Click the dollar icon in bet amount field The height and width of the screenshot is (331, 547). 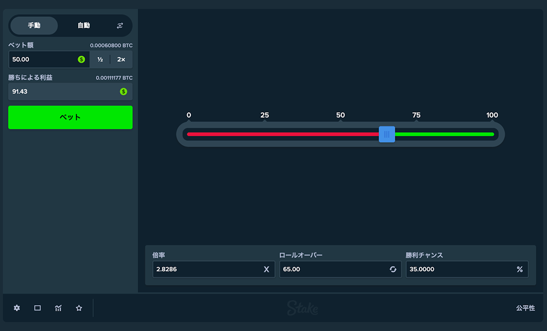(x=82, y=59)
